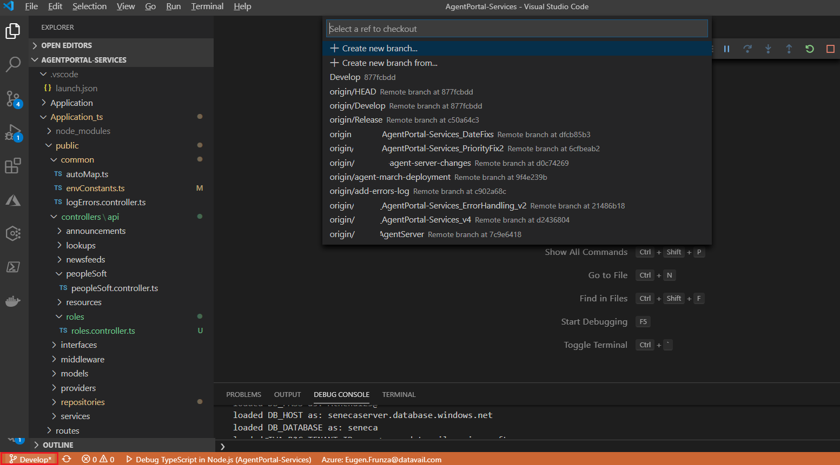Open the Terminal menu
This screenshot has width=840, height=465.
point(207,6)
